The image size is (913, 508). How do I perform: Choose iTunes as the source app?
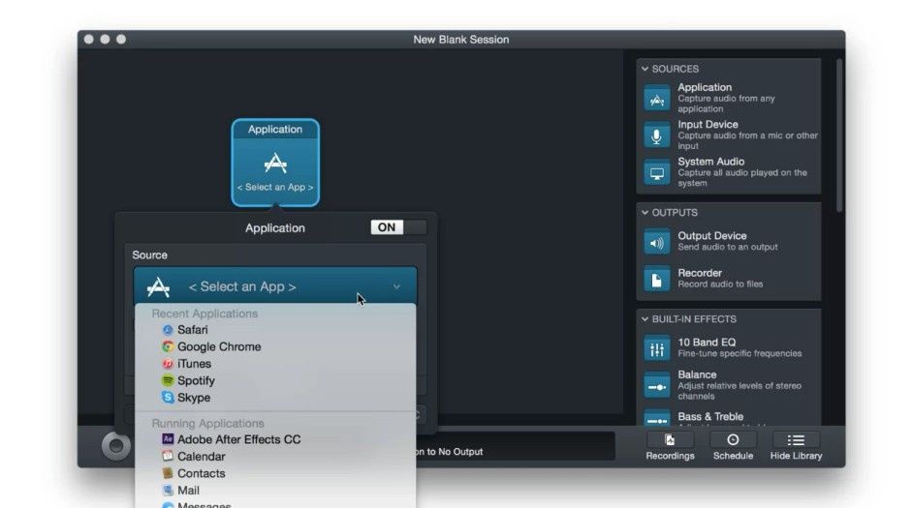[275, 363]
